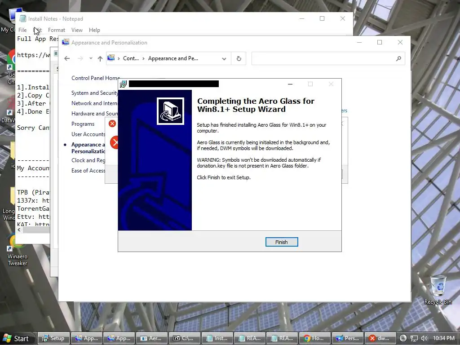
Task: Open User Accounts category
Action: pos(88,134)
